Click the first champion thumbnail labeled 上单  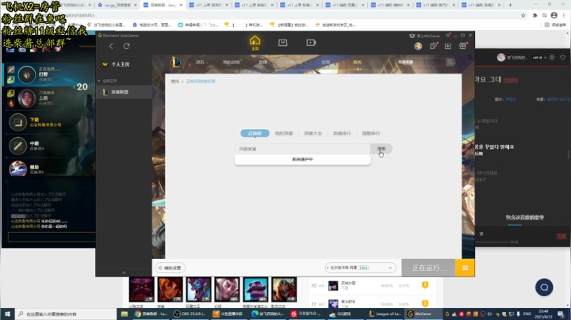coord(142,289)
